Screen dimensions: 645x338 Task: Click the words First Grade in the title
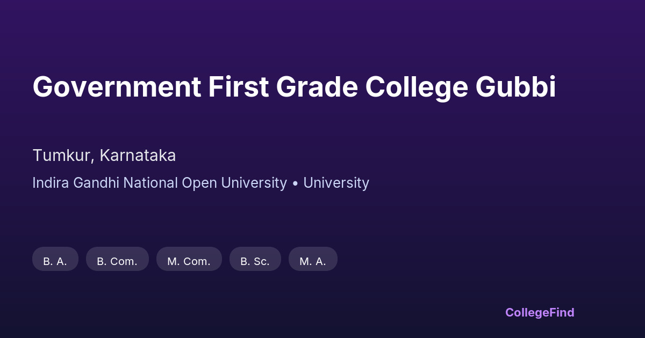283,87
